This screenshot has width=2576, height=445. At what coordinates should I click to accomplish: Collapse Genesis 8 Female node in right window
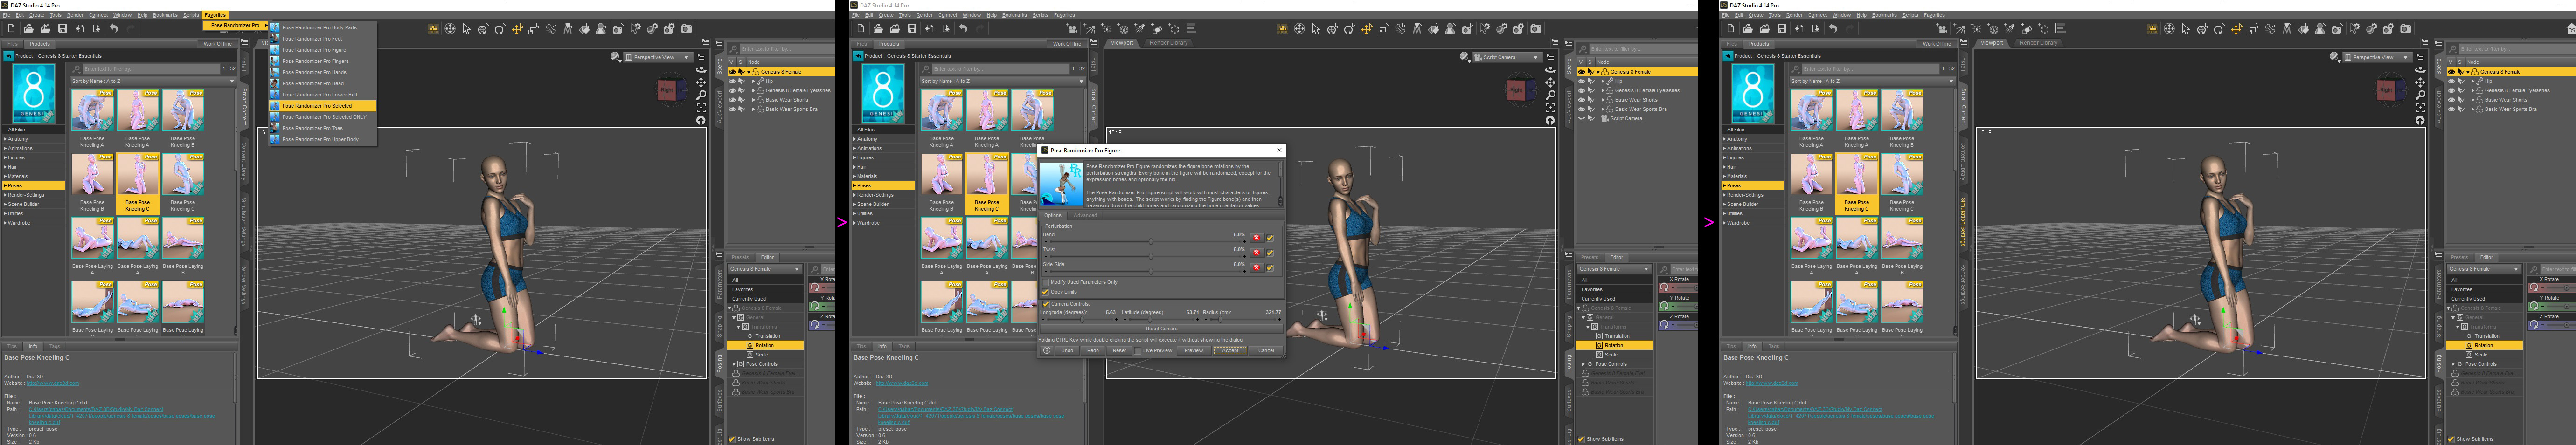pyautogui.click(x=2468, y=72)
